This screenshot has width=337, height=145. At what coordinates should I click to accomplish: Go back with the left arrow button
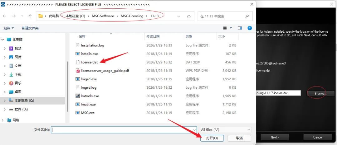(x=4, y=16)
